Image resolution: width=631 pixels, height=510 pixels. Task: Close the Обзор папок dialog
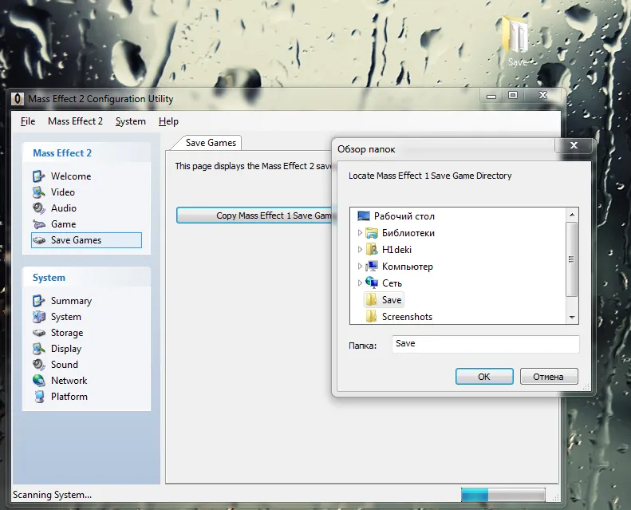point(574,145)
